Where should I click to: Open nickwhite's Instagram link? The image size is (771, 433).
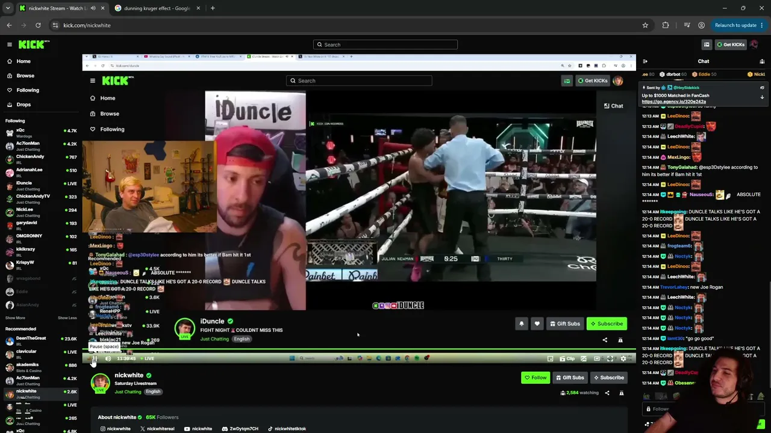pos(116,429)
